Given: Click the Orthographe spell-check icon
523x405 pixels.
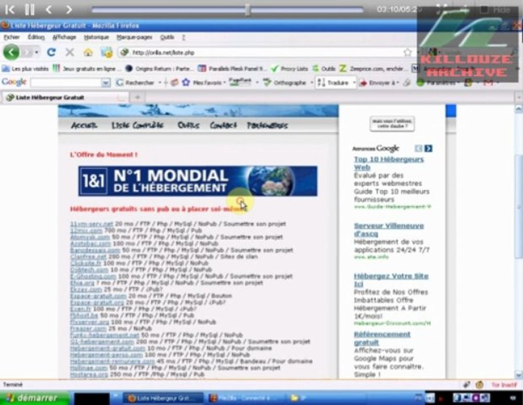Looking at the screenshot, I should click(x=267, y=82).
